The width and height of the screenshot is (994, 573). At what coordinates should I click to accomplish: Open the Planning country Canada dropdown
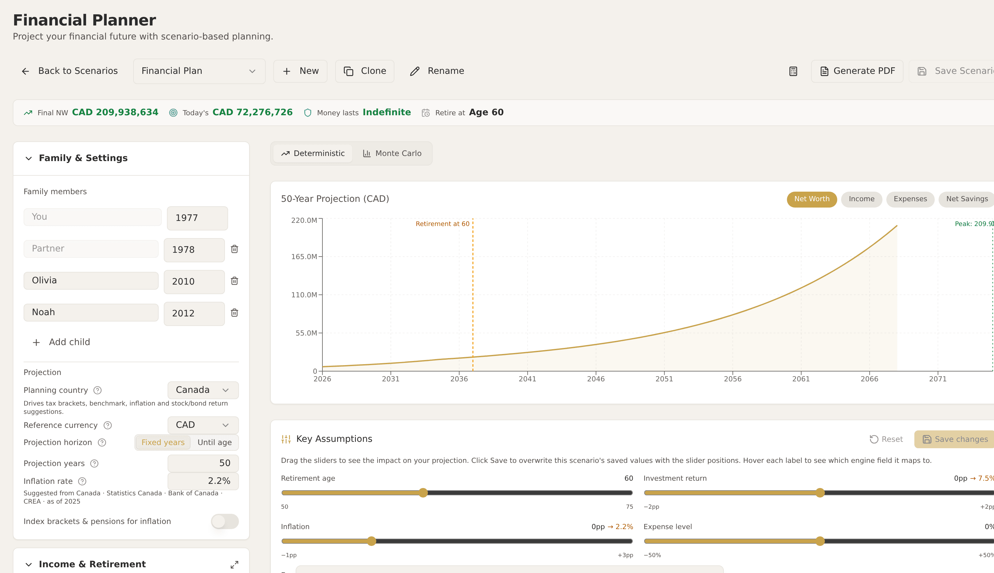tap(203, 390)
